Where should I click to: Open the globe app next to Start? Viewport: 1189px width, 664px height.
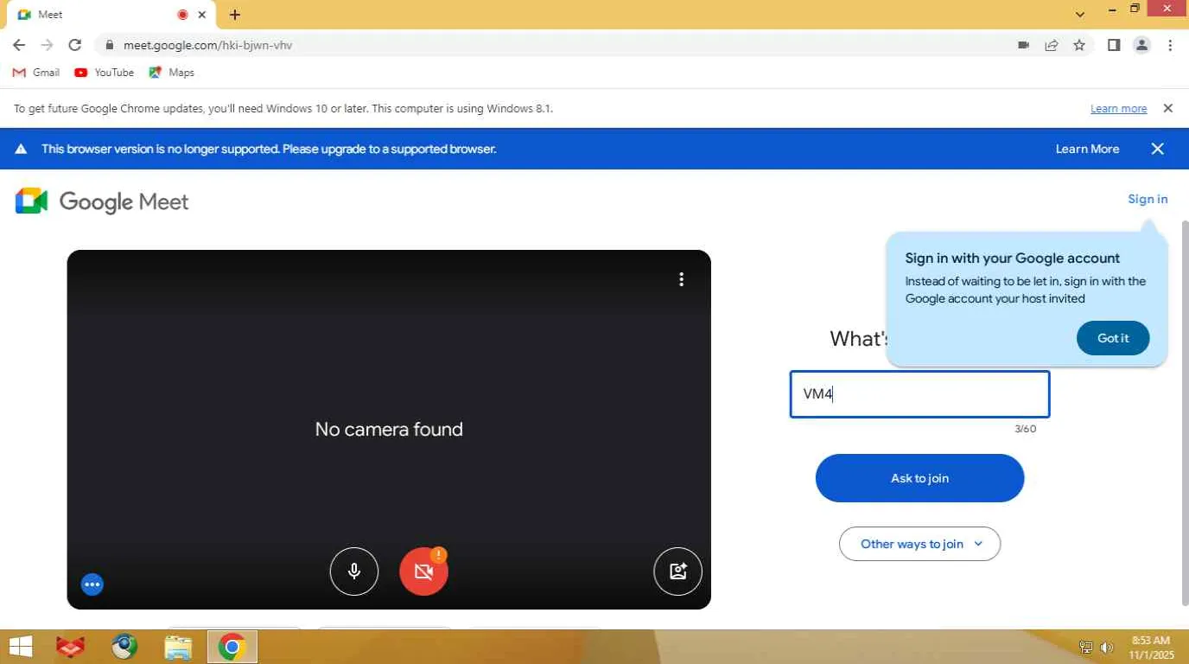pos(124,647)
